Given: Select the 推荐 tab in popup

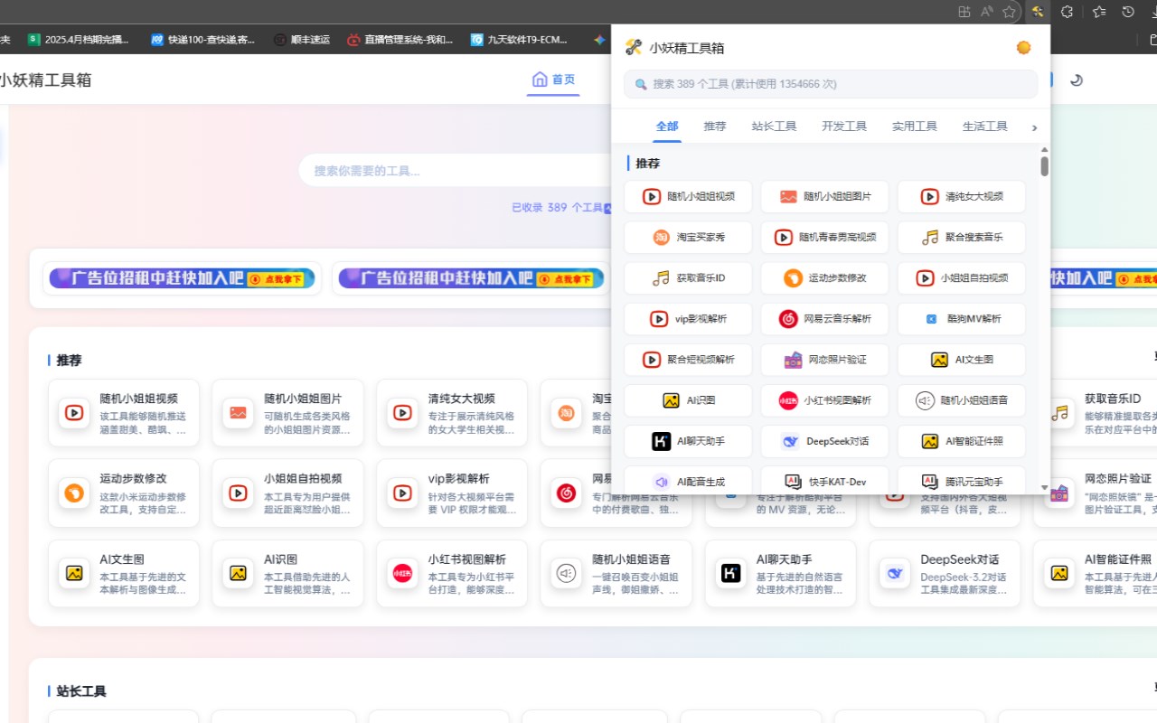Looking at the screenshot, I should [x=715, y=127].
